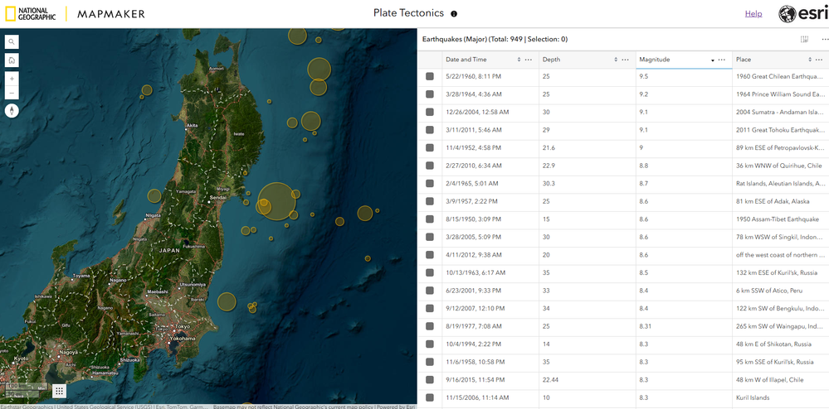Open the map search tool
Viewport: 829px width, 409px height.
12,42
